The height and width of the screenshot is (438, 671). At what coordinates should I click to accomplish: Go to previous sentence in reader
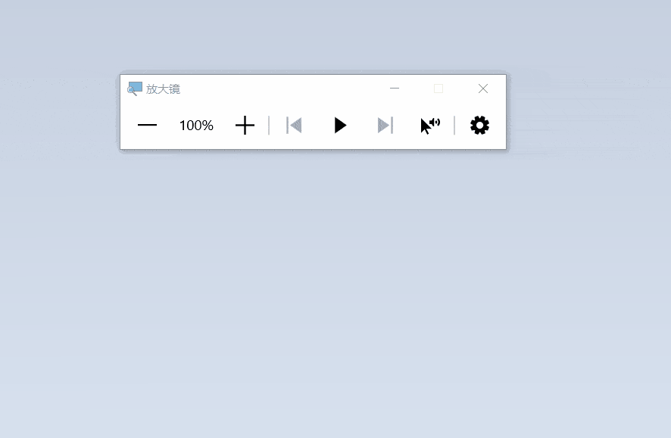[x=294, y=126]
